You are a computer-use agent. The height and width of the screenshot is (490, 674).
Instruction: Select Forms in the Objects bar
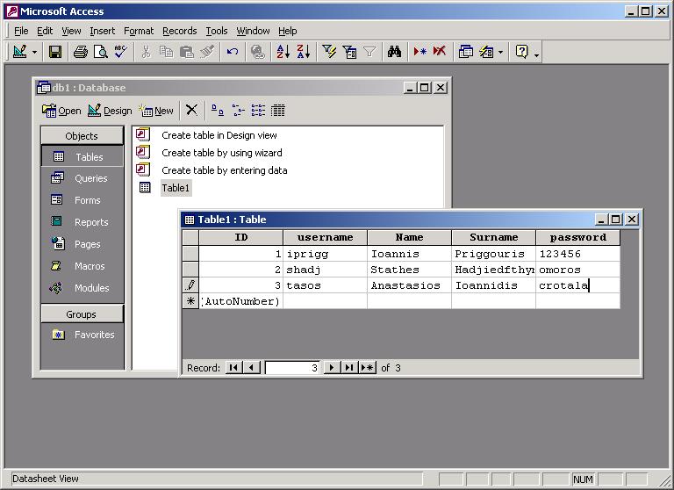click(82, 200)
